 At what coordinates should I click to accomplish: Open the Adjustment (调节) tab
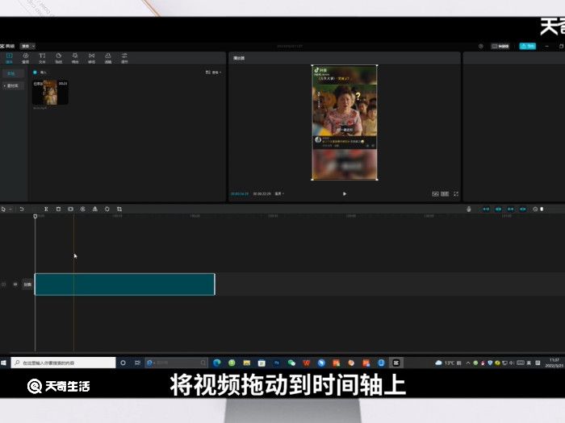coord(124,58)
